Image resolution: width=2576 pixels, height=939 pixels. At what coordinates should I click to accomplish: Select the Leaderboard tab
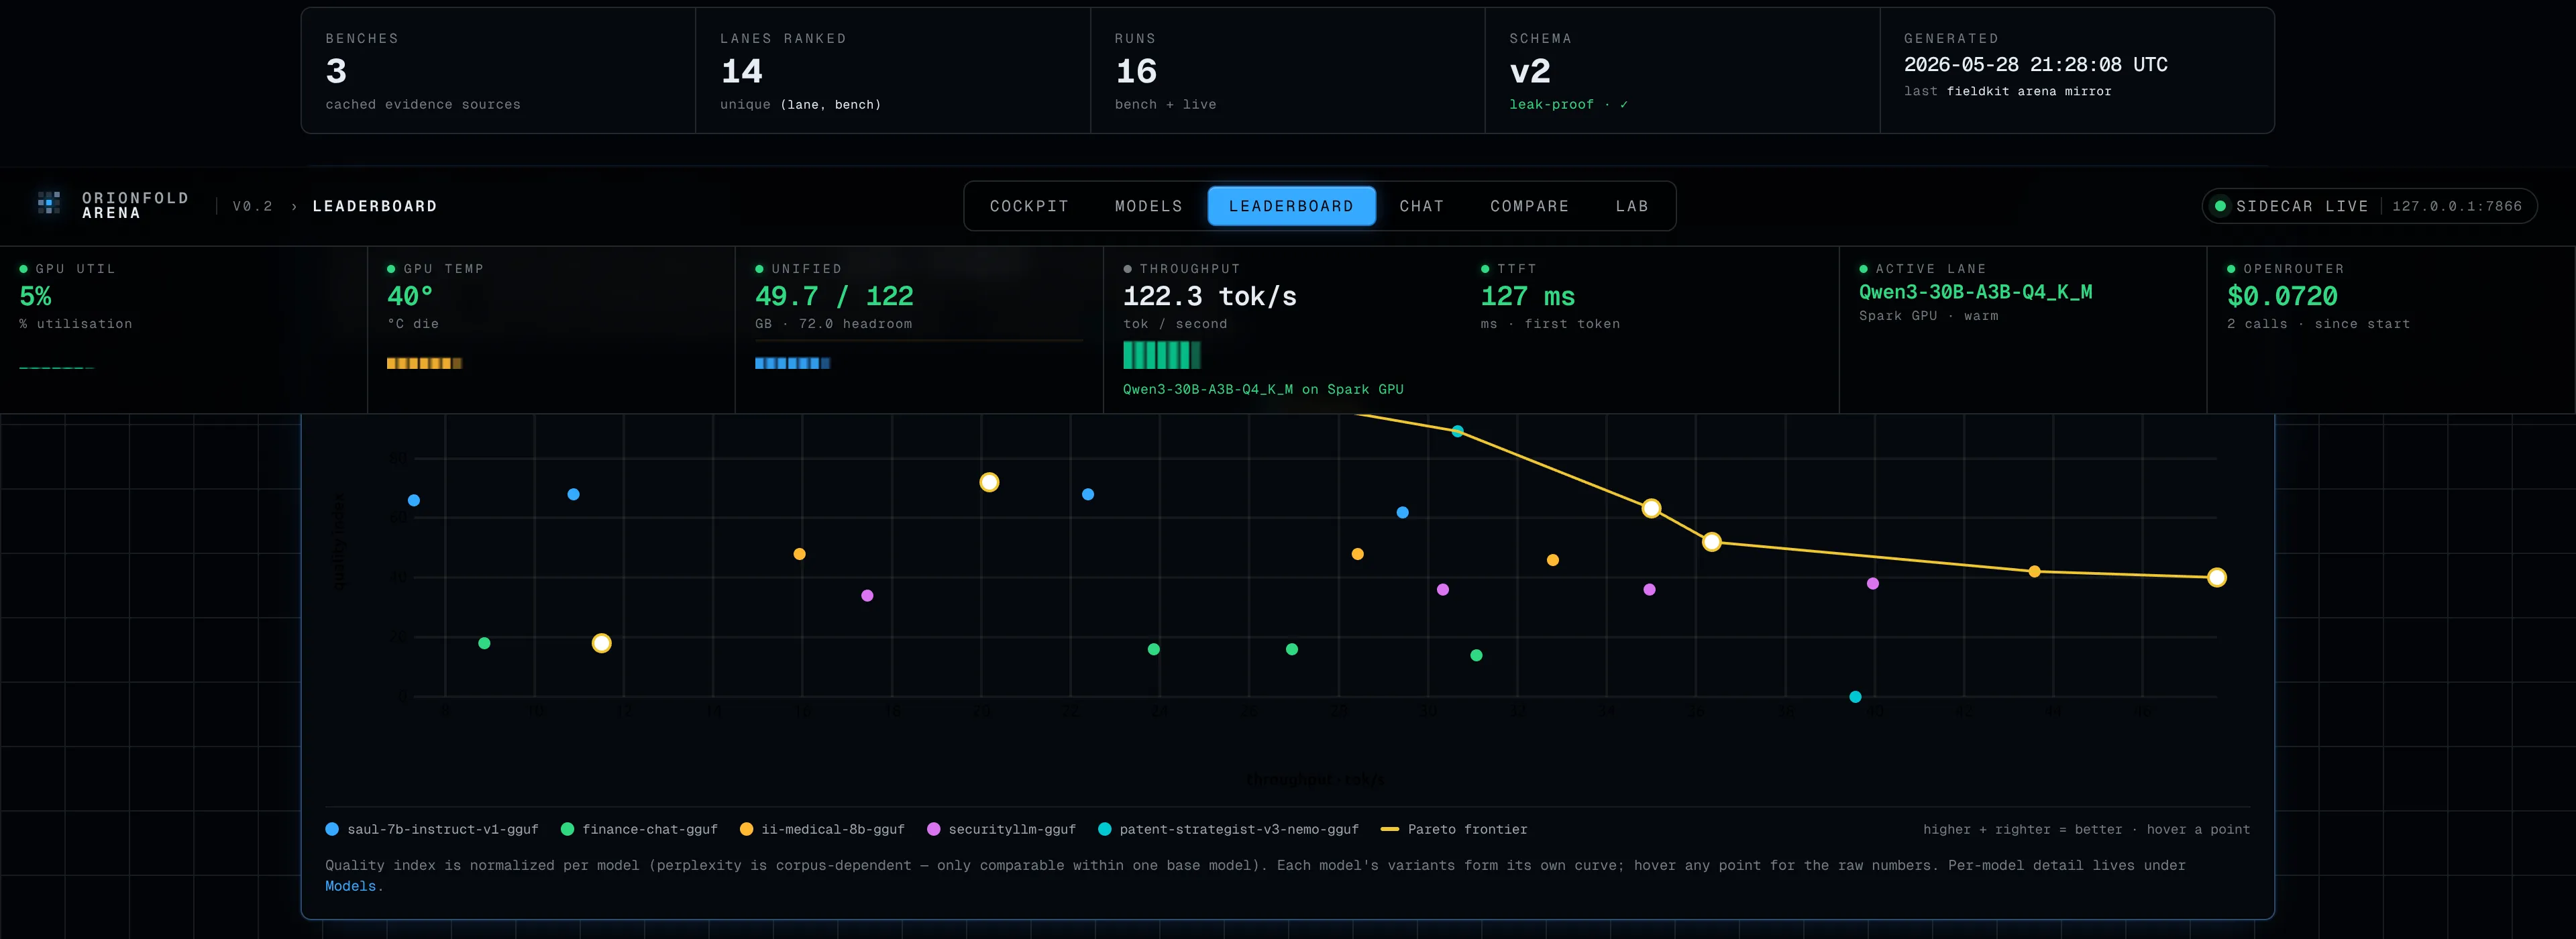pyautogui.click(x=1291, y=206)
